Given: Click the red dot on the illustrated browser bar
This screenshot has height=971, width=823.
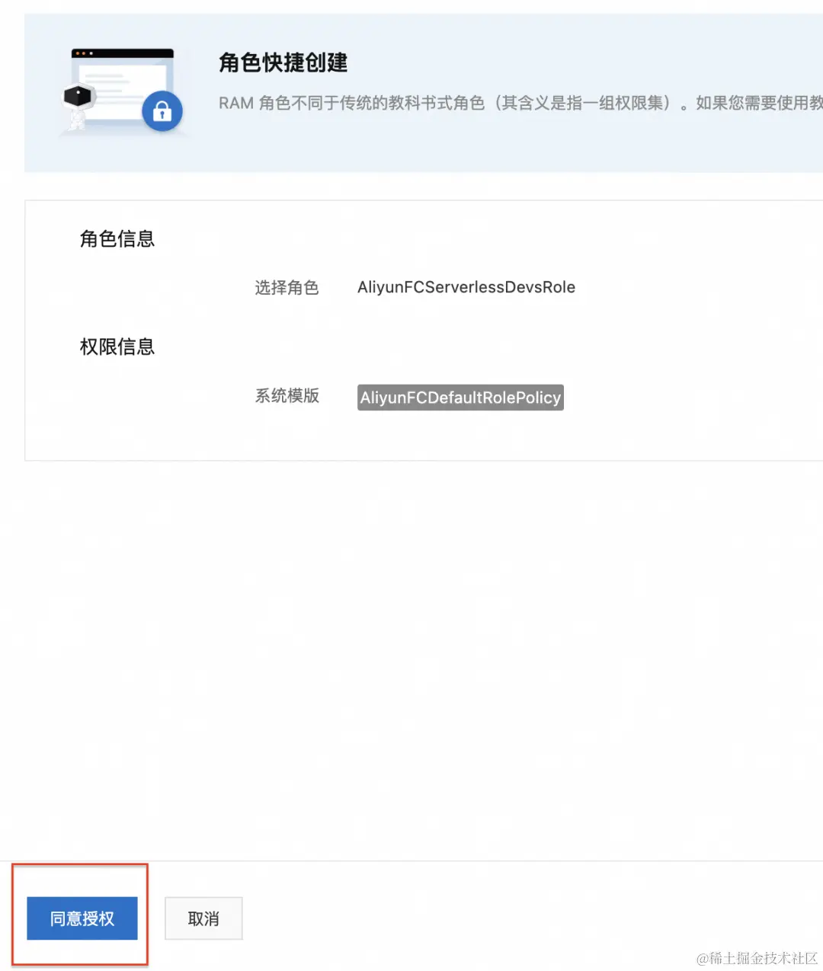Looking at the screenshot, I should [78, 53].
